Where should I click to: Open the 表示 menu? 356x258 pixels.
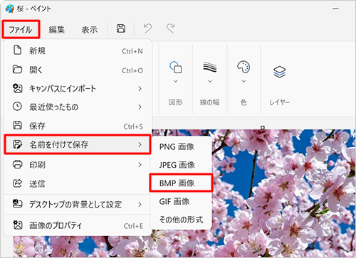(x=90, y=30)
